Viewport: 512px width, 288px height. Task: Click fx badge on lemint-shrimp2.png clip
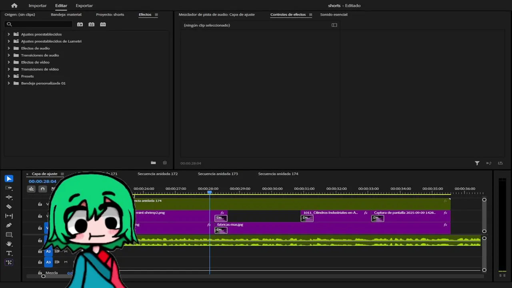tap(222, 213)
